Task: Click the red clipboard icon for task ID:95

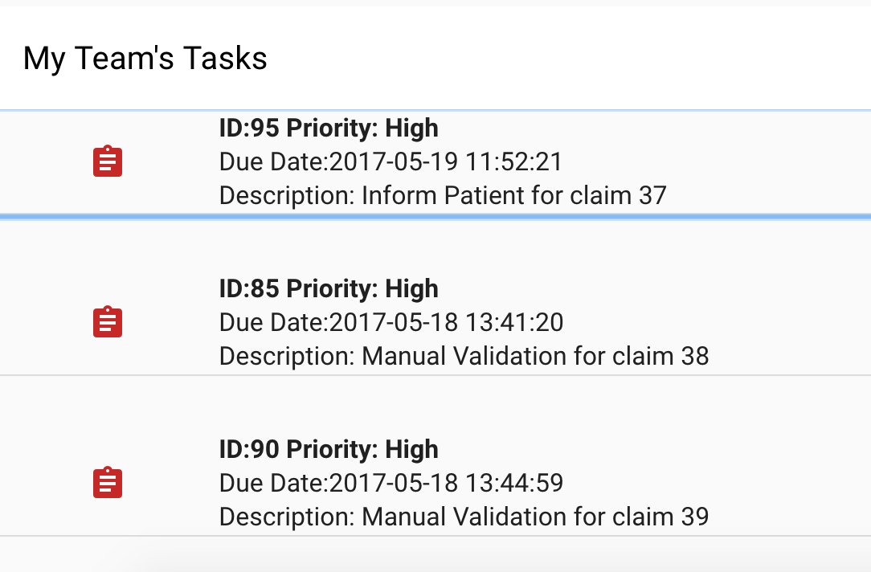Action: [x=107, y=161]
